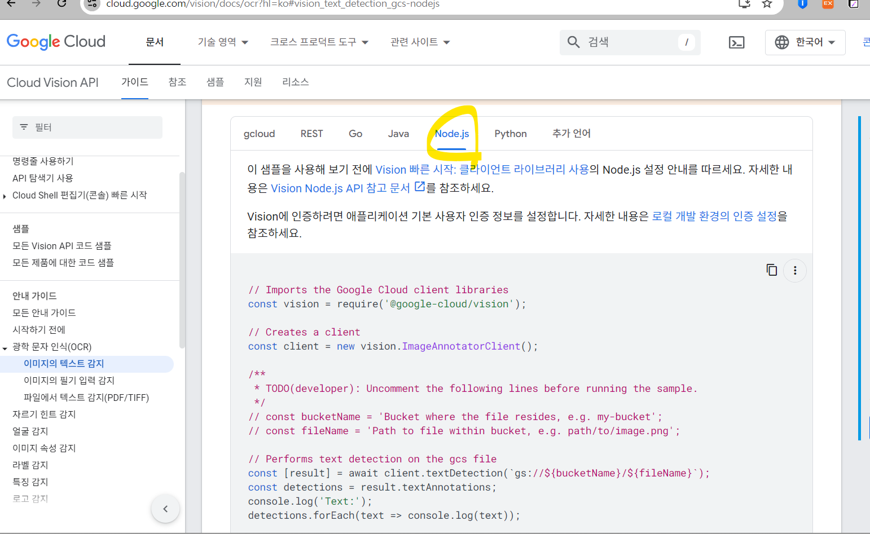Open API 탐색기 사용 in sidebar
The width and height of the screenshot is (870, 534).
click(43, 178)
